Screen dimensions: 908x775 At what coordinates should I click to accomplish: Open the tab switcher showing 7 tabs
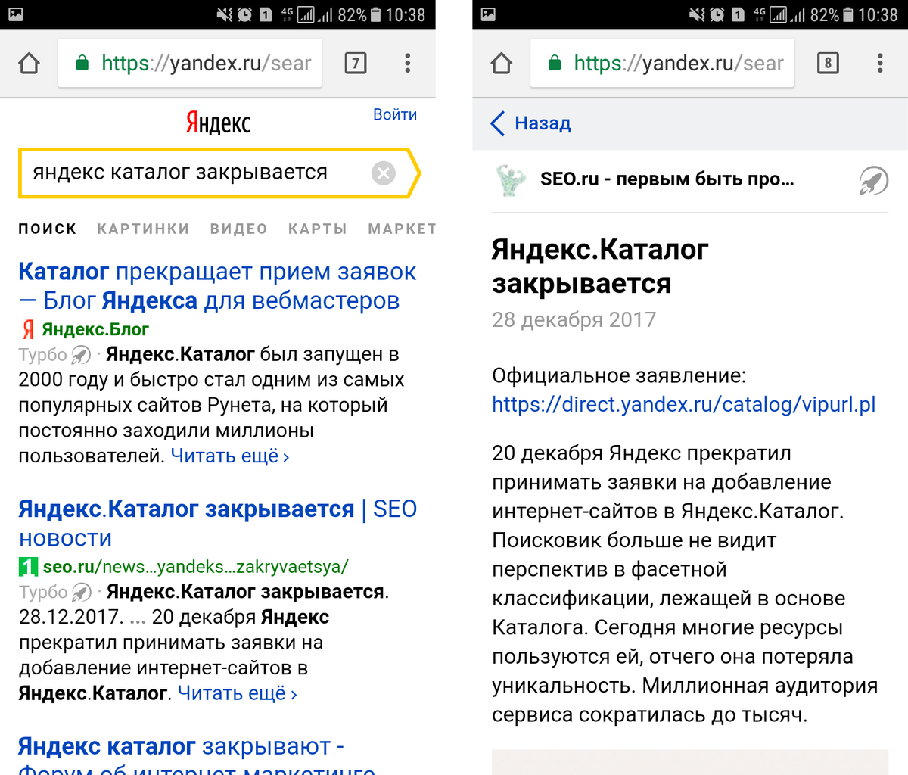click(356, 64)
